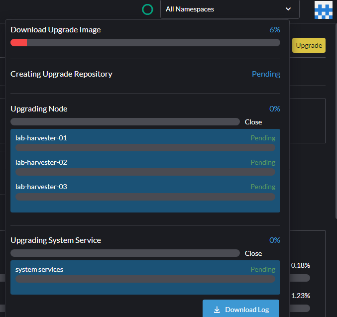The height and width of the screenshot is (317, 337).
Task: Click Pending status for system services
Action: (263, 270)
